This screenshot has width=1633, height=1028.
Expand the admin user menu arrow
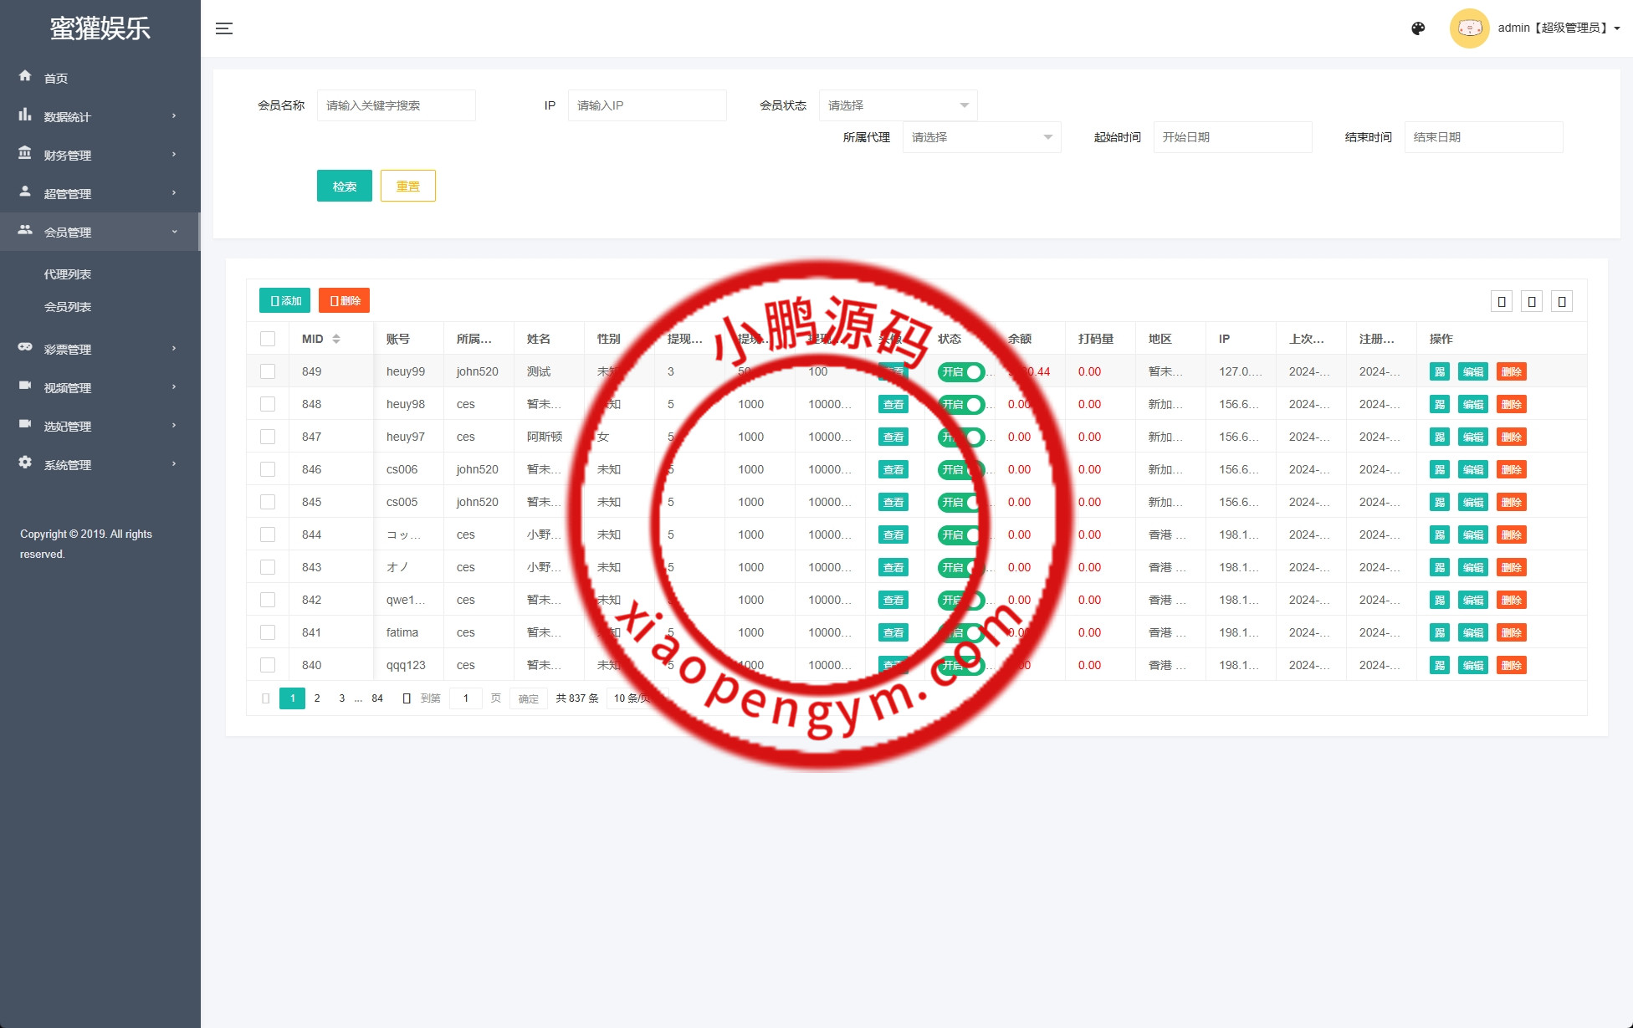click(1616, 28)
